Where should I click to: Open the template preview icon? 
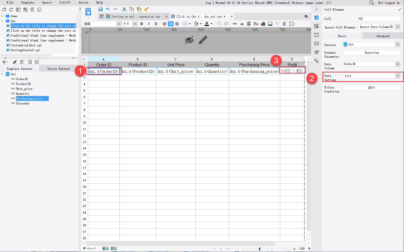88,12
